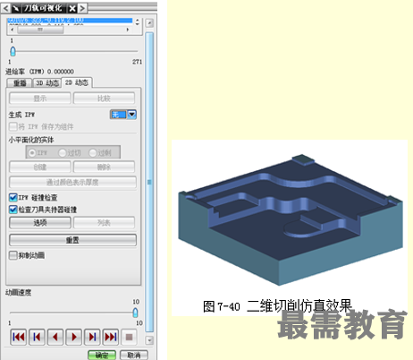Click the 删除 button
This screenshot has width=413, height=360.
click(104, 167)
